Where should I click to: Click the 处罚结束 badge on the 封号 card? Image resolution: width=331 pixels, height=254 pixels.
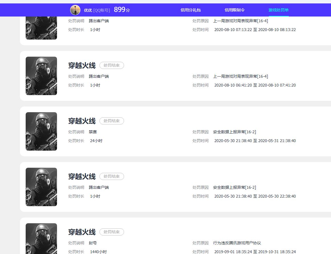(x=111, y=232)
